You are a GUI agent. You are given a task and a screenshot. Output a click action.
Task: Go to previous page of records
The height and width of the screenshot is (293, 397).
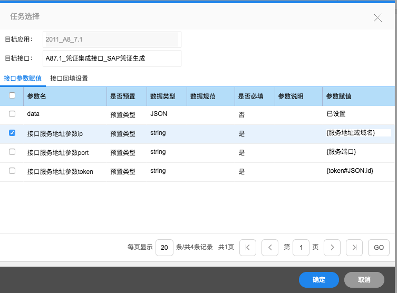pyautogui.click(x=269, y=247)
